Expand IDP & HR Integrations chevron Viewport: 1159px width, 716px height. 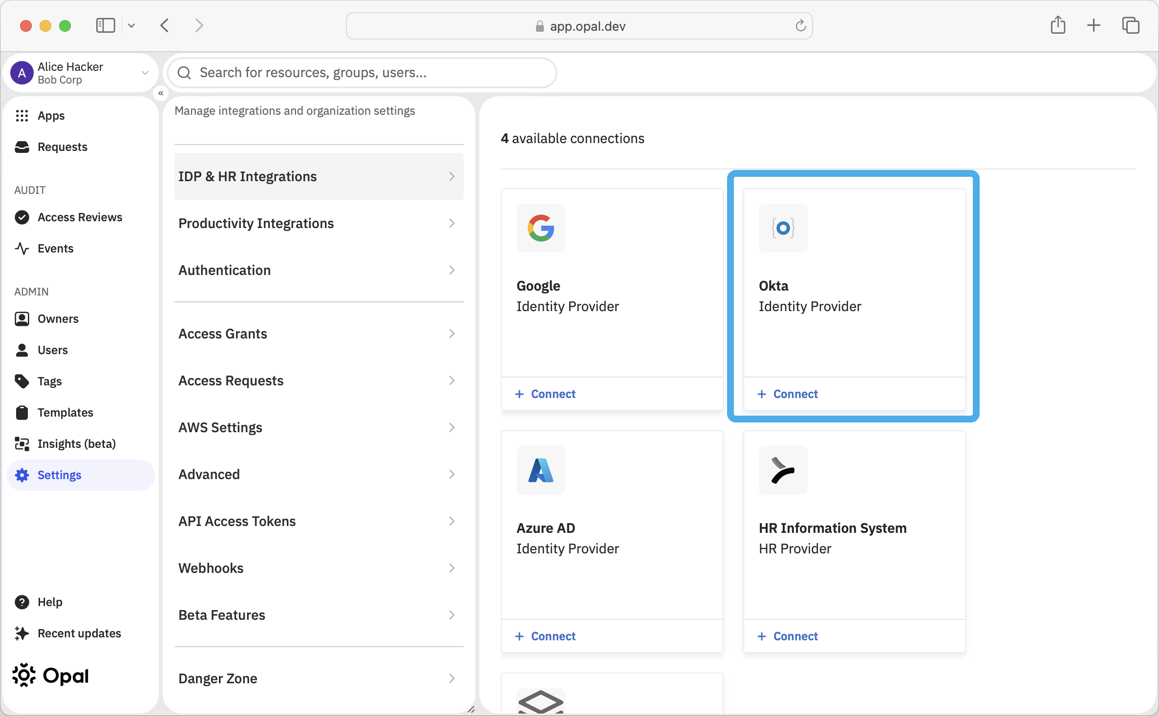pyautogui.click(x=452, y=176)
